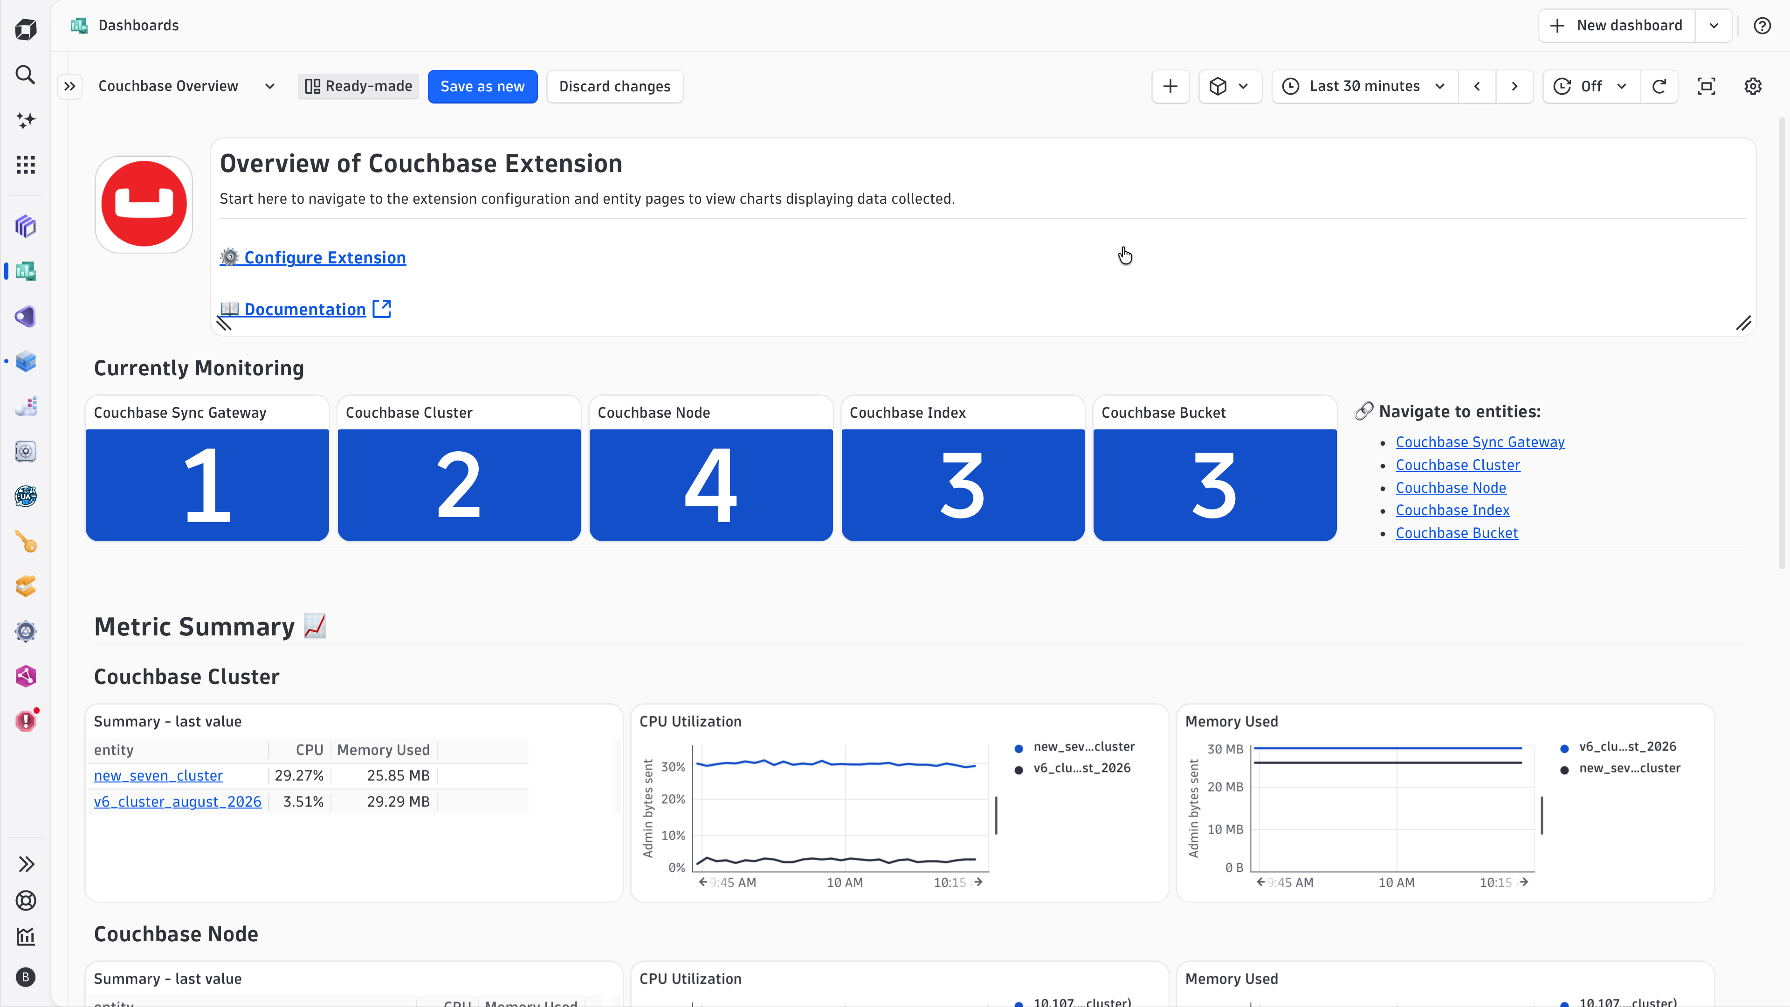Image resolution: width=1790 pixels, height=1007 pixels.
Task: Toggle new_sev...cluster series in Memory Used legend
Action: click(x=1620, y=769)
